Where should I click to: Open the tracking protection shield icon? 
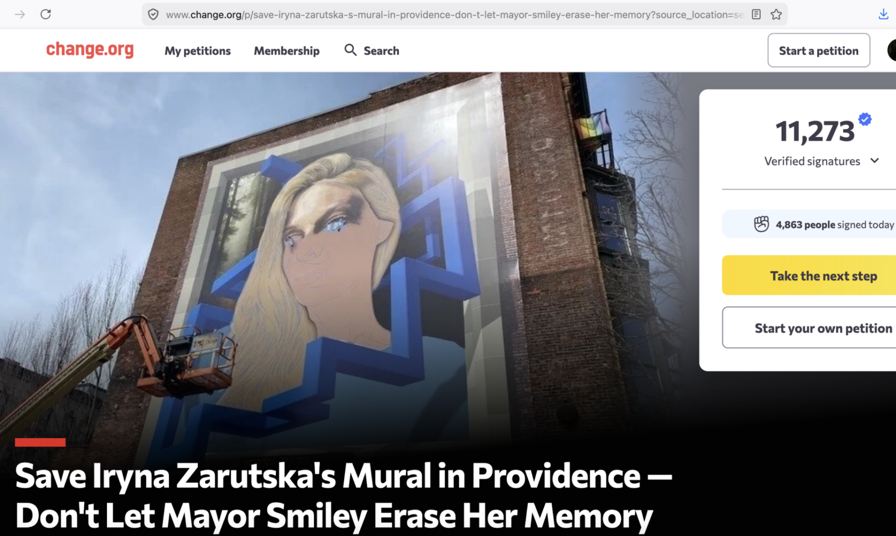[x=154, y=14]
